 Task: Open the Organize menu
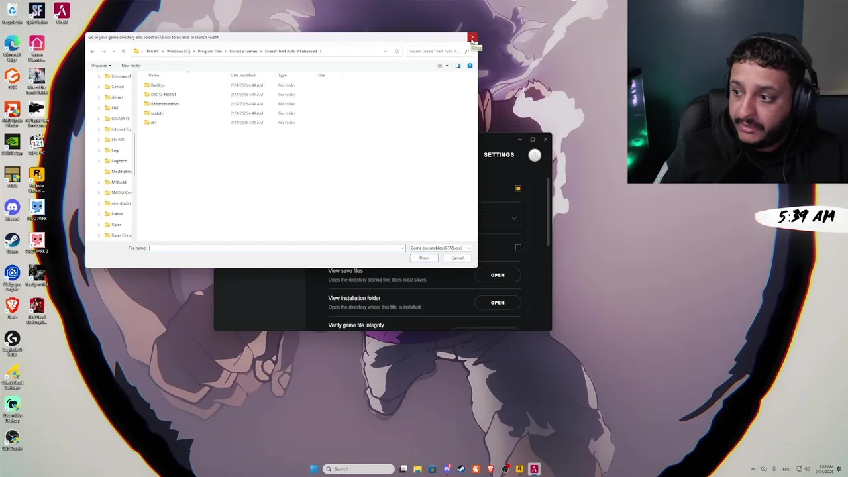[101, 66]
